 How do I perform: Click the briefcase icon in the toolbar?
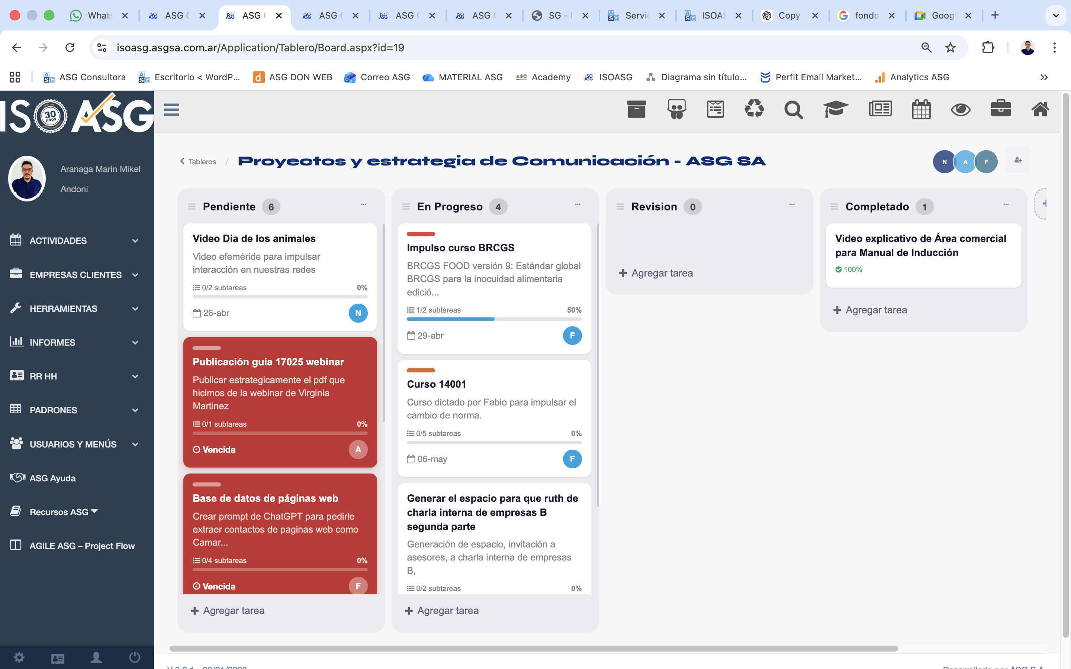(1001, 109)
